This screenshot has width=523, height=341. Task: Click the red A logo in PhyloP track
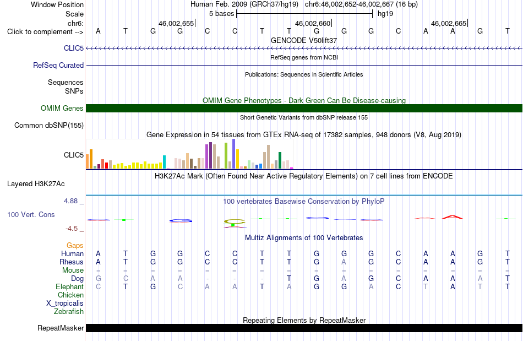453,217
